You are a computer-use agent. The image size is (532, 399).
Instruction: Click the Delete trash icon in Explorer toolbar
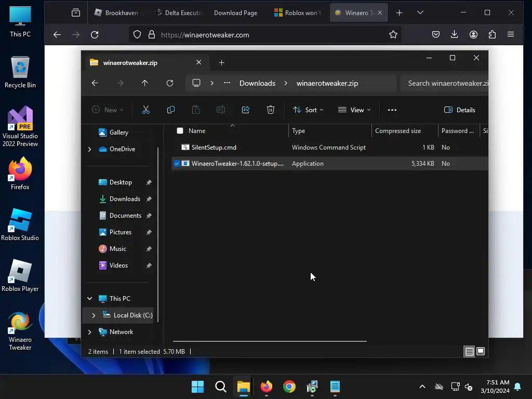[270, 110]
